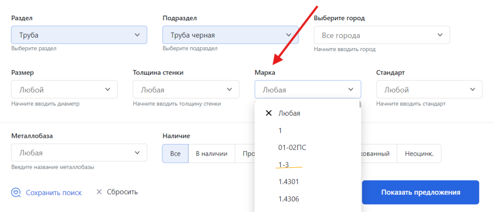Screen dimensions: 494x212
Task: Select the Все availability toggle
Action: 175,154
